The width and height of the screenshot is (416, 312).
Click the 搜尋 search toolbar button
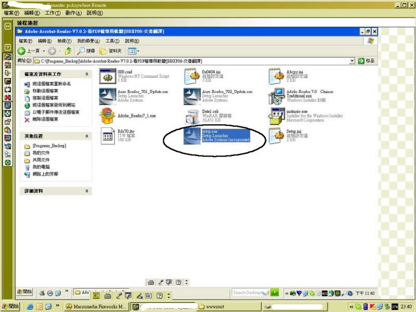click(x=86, y=51)
